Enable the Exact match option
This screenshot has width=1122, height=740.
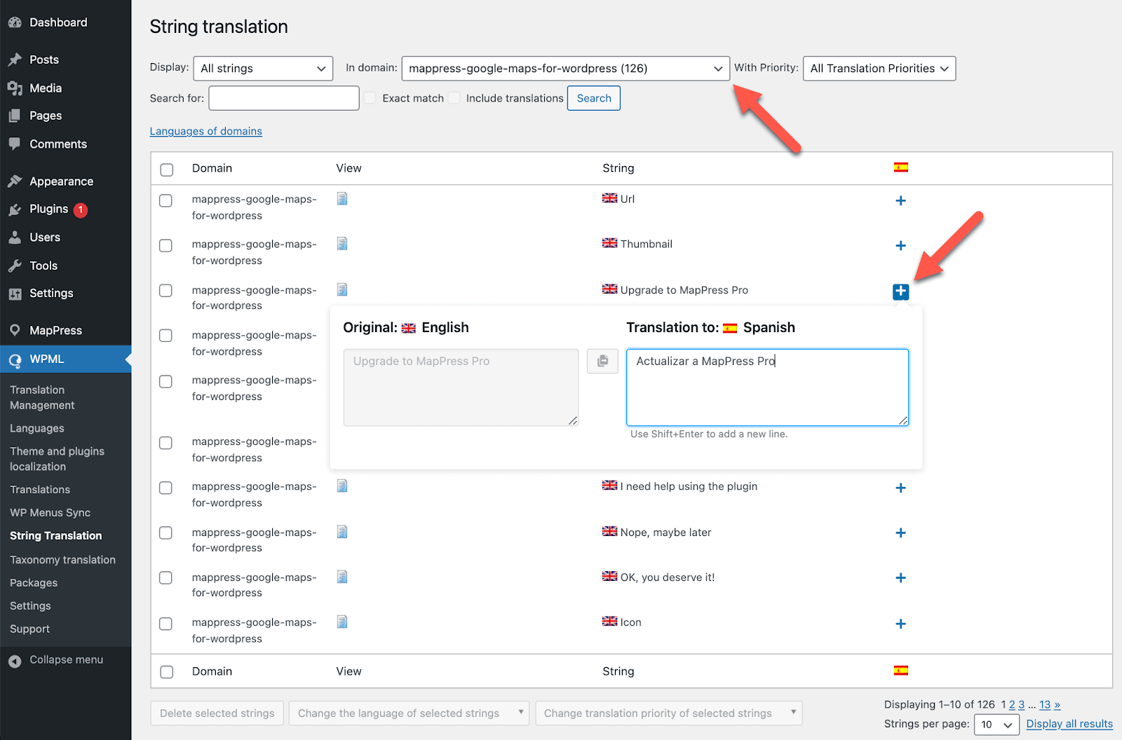[x=370, y=98]
